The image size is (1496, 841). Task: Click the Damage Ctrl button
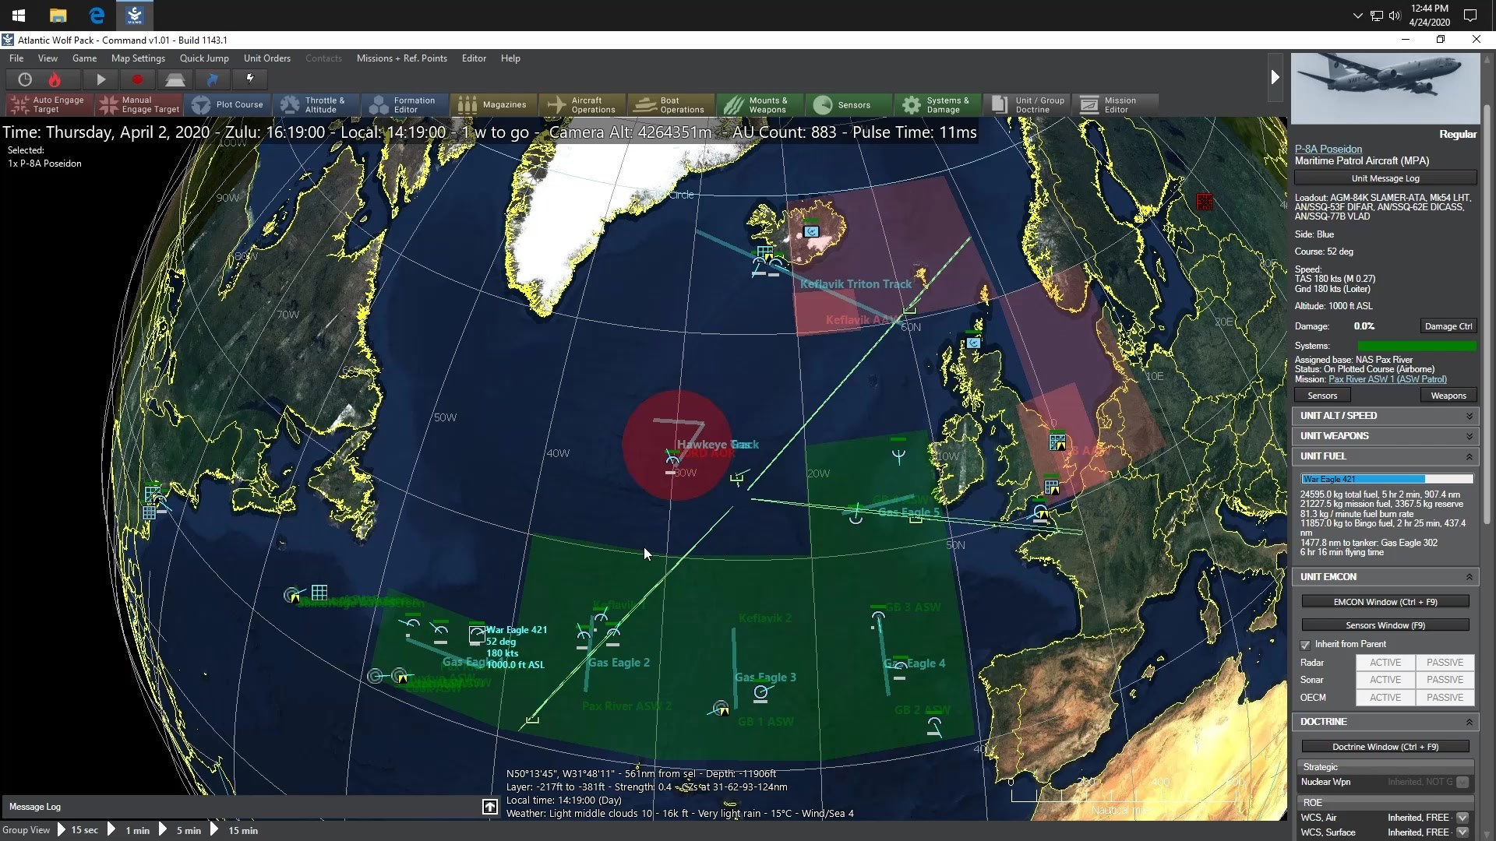(1448, 326)
